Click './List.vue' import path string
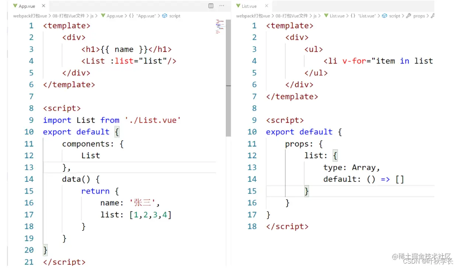Screen dimensions: 459x268 (153, 120)
